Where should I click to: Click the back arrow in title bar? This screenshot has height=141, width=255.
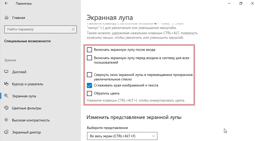(6, 4)
